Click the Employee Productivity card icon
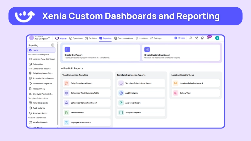The image size is (251, 141). pos(66,122)
